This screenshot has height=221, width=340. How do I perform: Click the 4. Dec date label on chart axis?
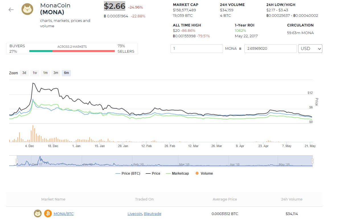pyautogui.click(x=30, y=146)
